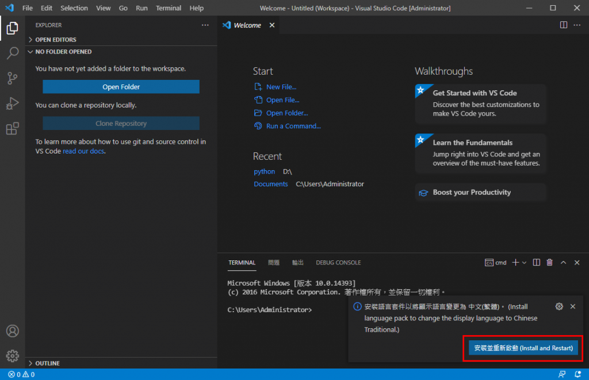Click the Open File... start link

point(283,100)
